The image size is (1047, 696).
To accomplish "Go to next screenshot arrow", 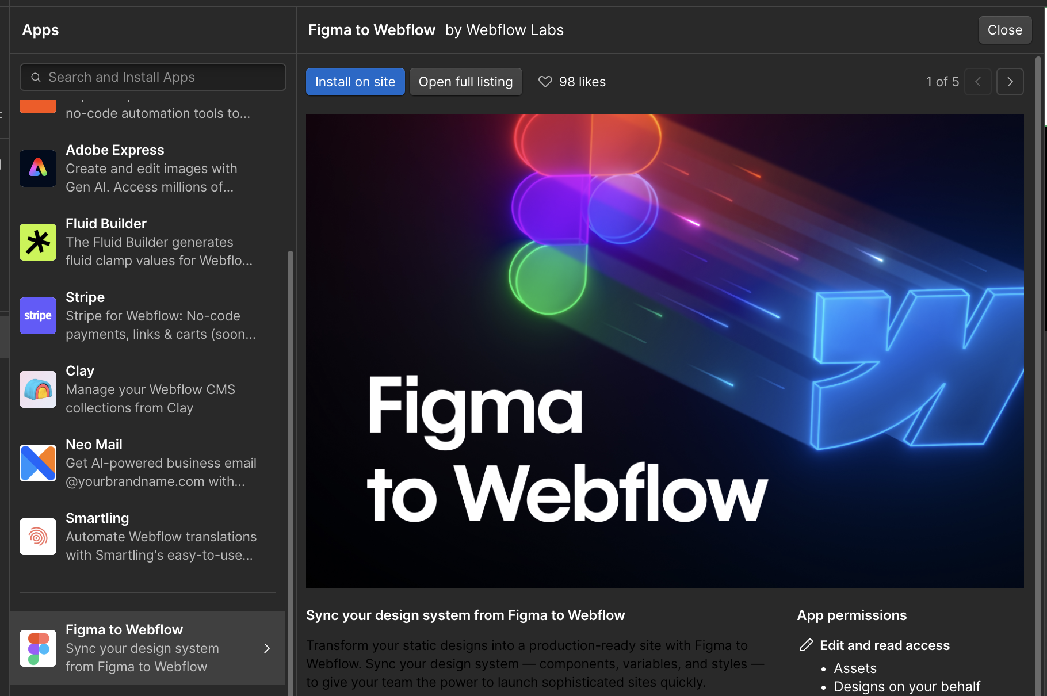I will pyautogui.click(x=1010, y=82).
